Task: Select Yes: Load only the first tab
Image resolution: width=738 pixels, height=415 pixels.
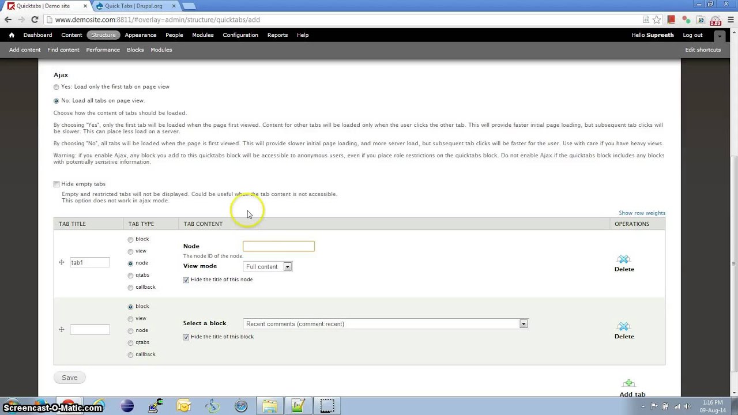Action: (57, 87)
